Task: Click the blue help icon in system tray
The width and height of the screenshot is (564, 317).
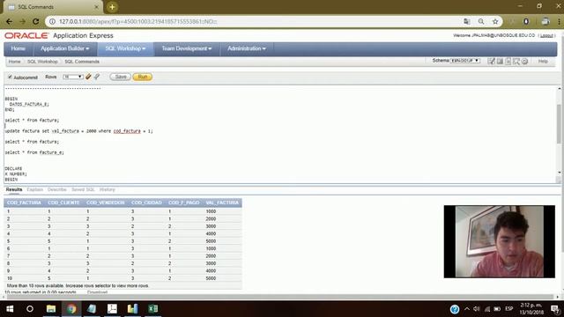Action: point(455,309)
